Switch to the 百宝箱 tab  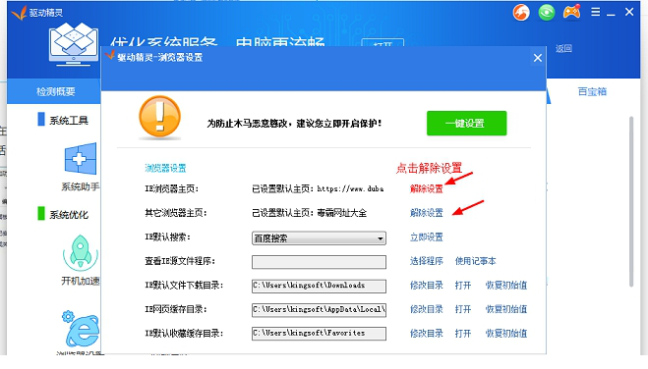tap(592, 91)
